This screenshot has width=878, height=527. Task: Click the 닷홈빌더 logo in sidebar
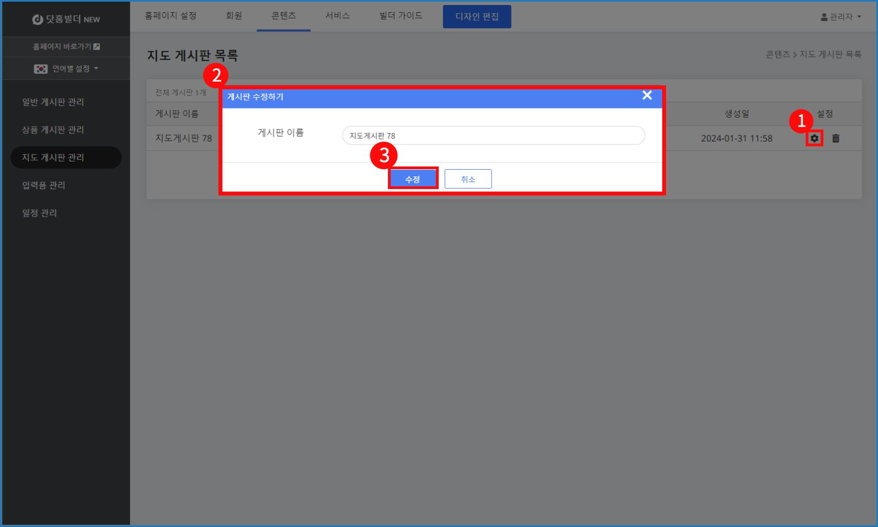pos(66,19)
